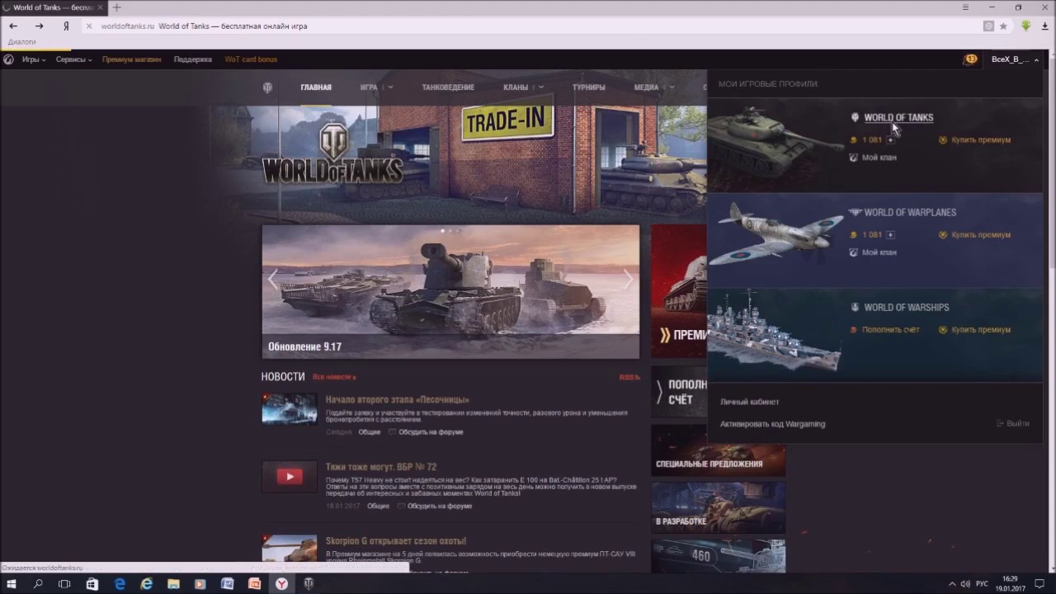Open СПЕЦИАЛЬНЫЕ ПРЕДЛОЖЕНИЯ banner
Screen dimensions: 1056x594
[718, 450]
